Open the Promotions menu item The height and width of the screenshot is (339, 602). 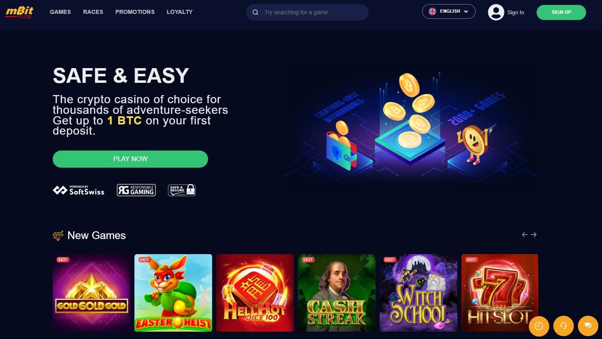(135, 12)
